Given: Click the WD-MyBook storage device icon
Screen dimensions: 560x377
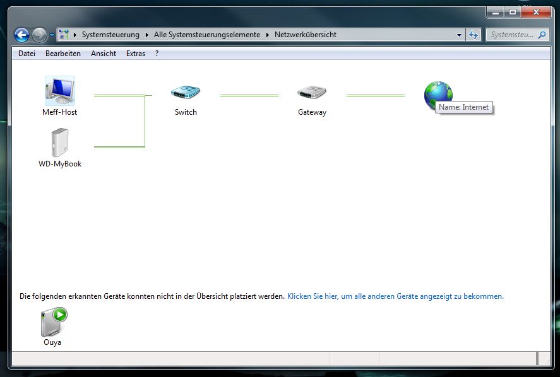Looking at the screenshot, I should click(x=59, y=143).
